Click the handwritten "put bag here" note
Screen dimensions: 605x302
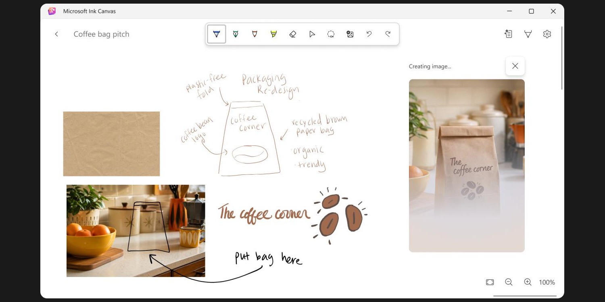(x=269, y=258)
